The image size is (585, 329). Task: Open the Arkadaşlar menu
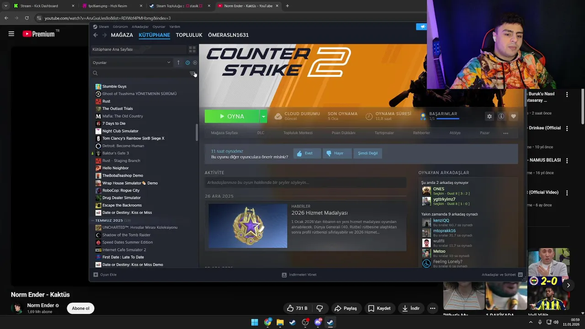pos(140,27)
